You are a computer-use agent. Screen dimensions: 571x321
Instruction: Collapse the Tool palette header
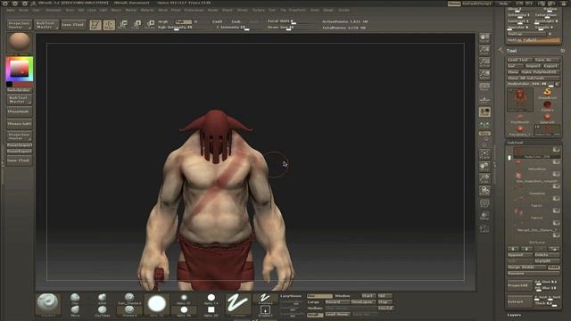click(x=511, y=51)
